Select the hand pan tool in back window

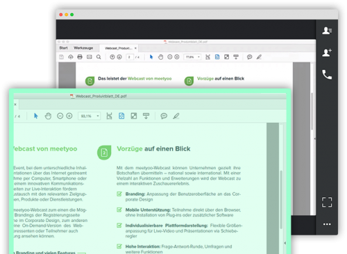160,57
